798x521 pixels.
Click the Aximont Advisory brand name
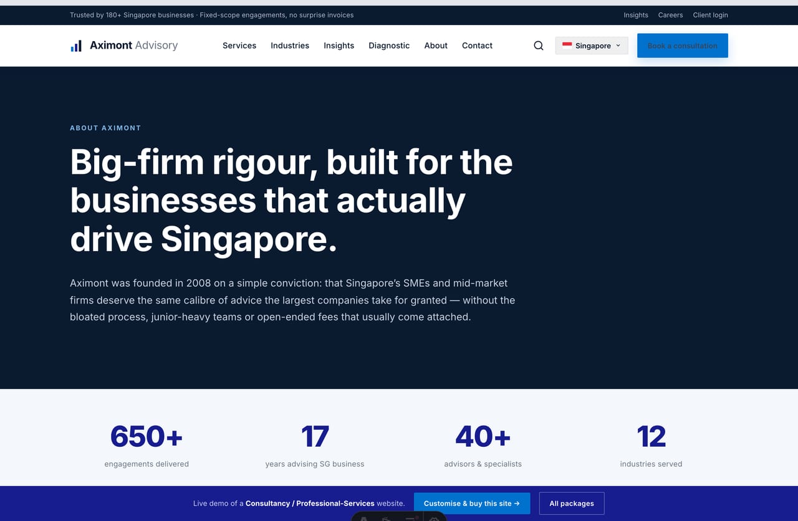133,45
